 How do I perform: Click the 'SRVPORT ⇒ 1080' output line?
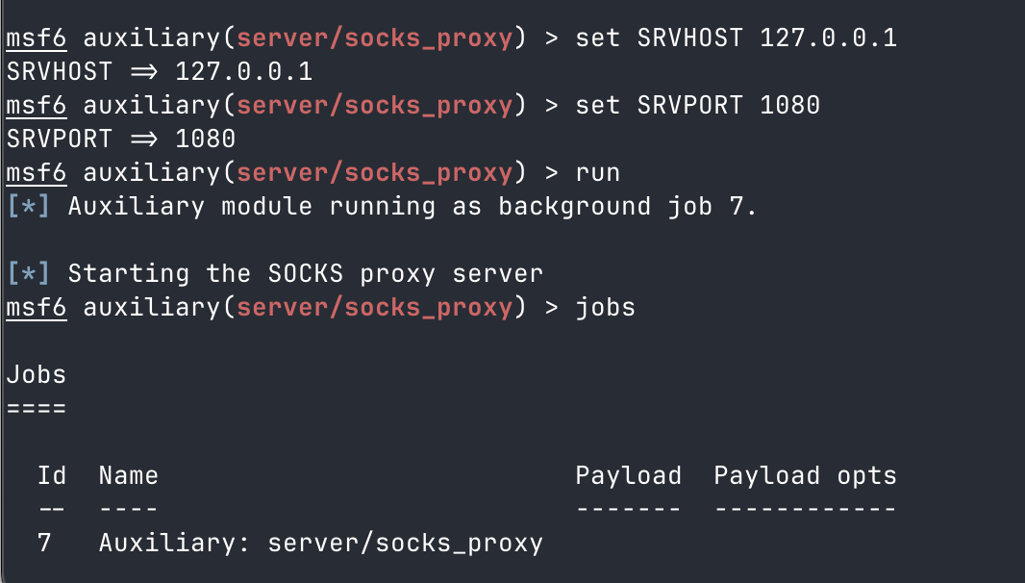coord(121,139)
